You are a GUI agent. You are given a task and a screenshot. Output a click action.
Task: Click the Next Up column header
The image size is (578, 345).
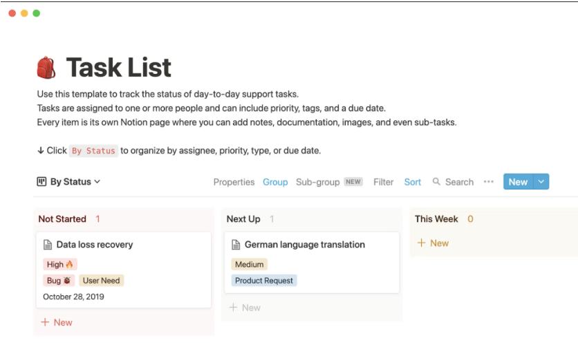pyautogui.click(x=243, y=219)
